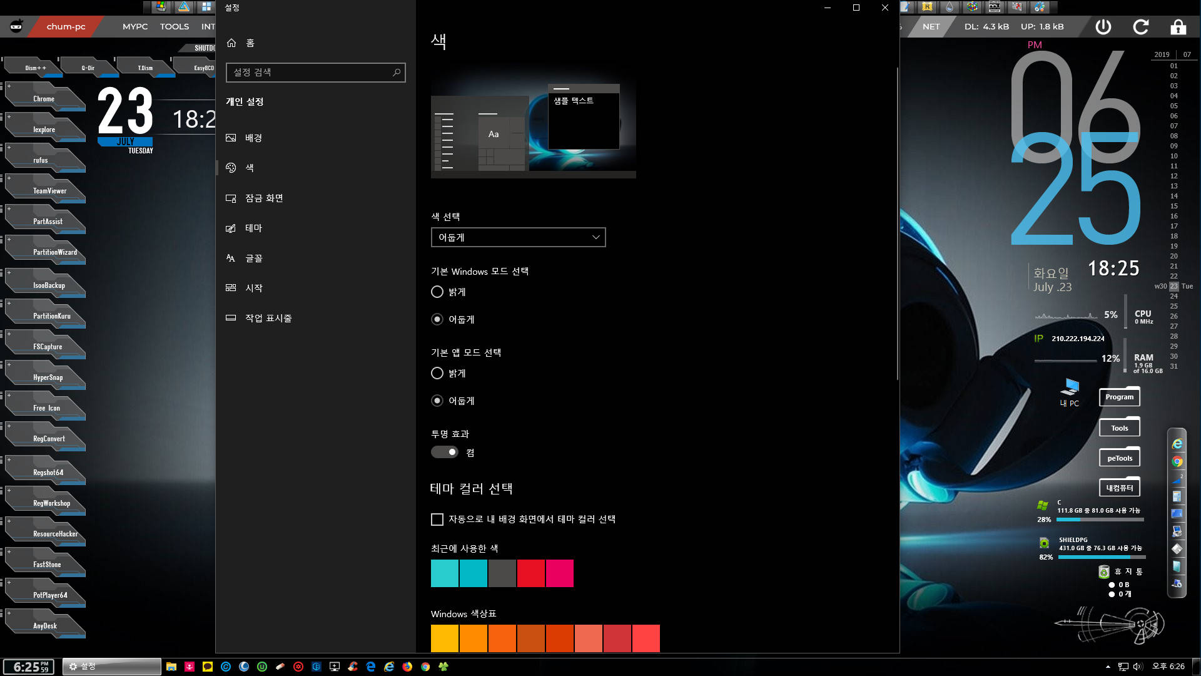Screen dimensions: 1201x676
Task: Open the 잠금 화면 (Lock screen) page
Action: pyautogui.click(x=315, y=198)
